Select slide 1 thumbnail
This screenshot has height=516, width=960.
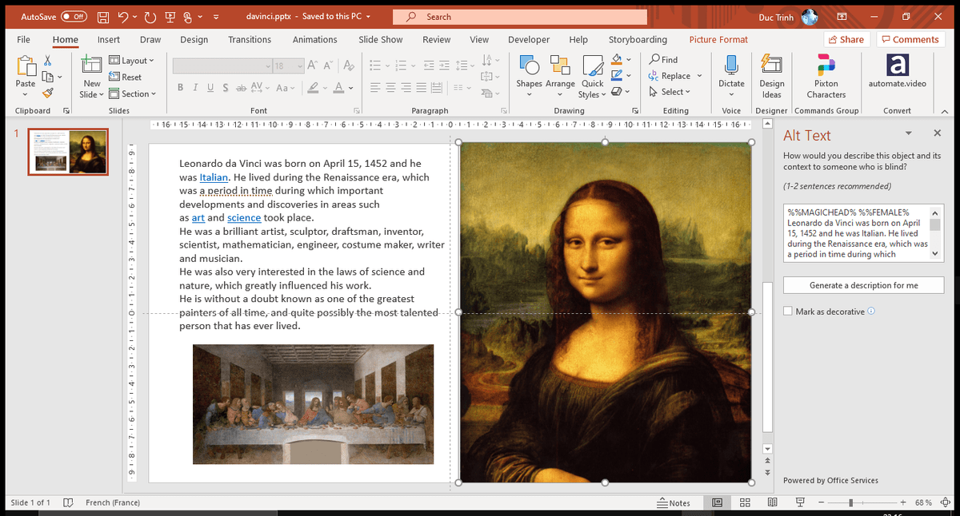point(68,152)
